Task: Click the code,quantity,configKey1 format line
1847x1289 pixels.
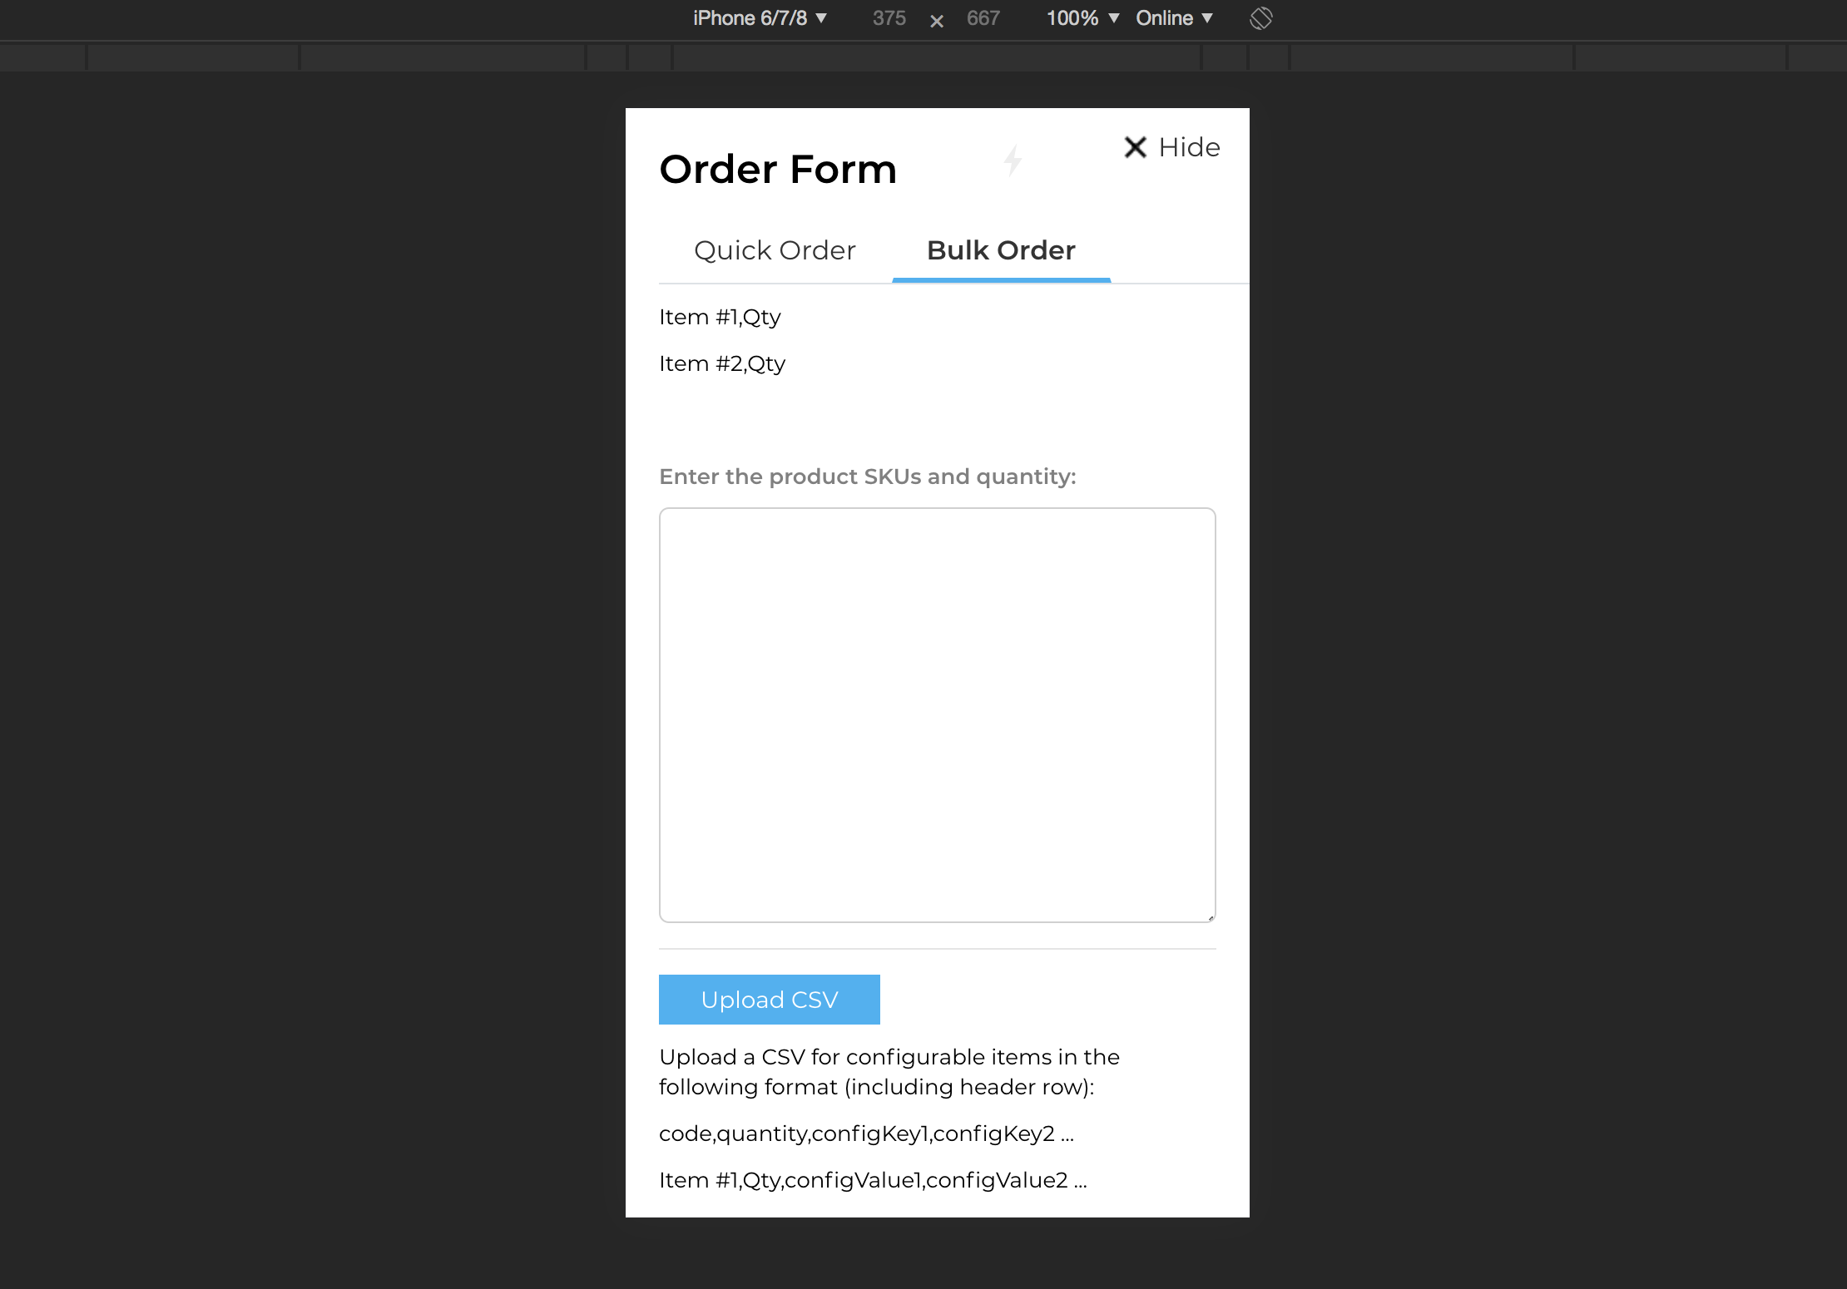Action: (x=866, y=1133)
